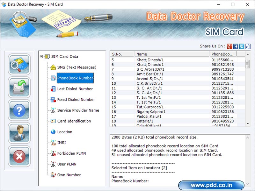Viewport: 255px width, 191px height.
Task: Share on Google+
Action: point(229,46)
